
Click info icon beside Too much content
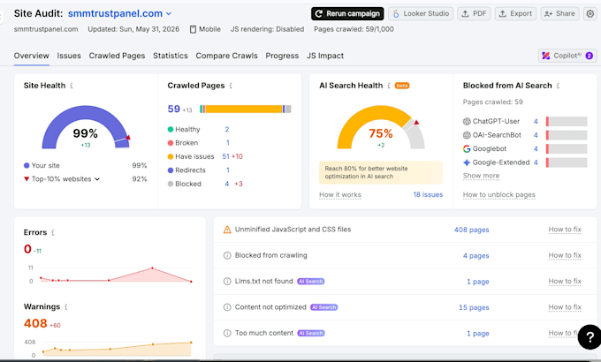[227, 333]
